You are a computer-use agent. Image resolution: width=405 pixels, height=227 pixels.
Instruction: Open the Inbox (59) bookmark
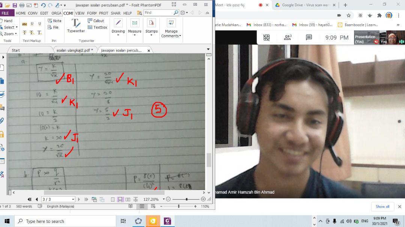pos(312,25)
